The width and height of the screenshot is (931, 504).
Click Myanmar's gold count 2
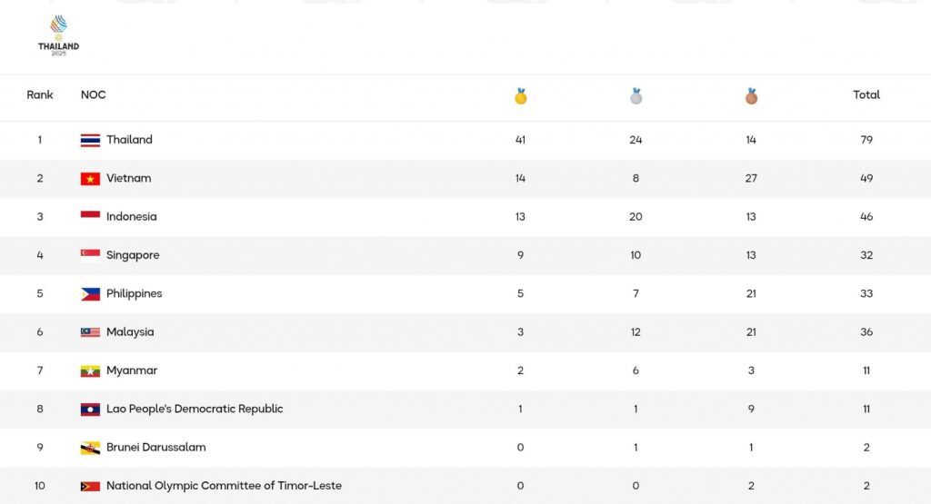tap(521, 371)
